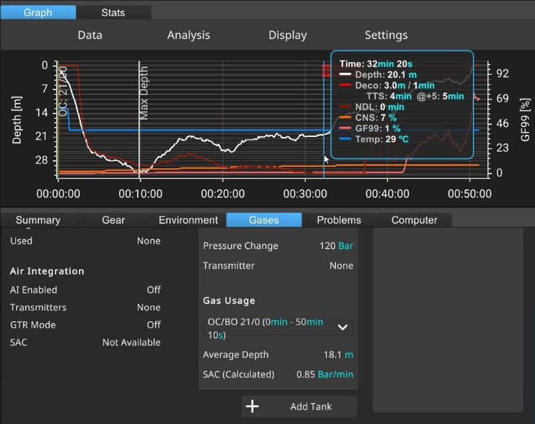The image size is (535, 424).
Task: Click the 00:10:00 time axis label
Action: 140,194
